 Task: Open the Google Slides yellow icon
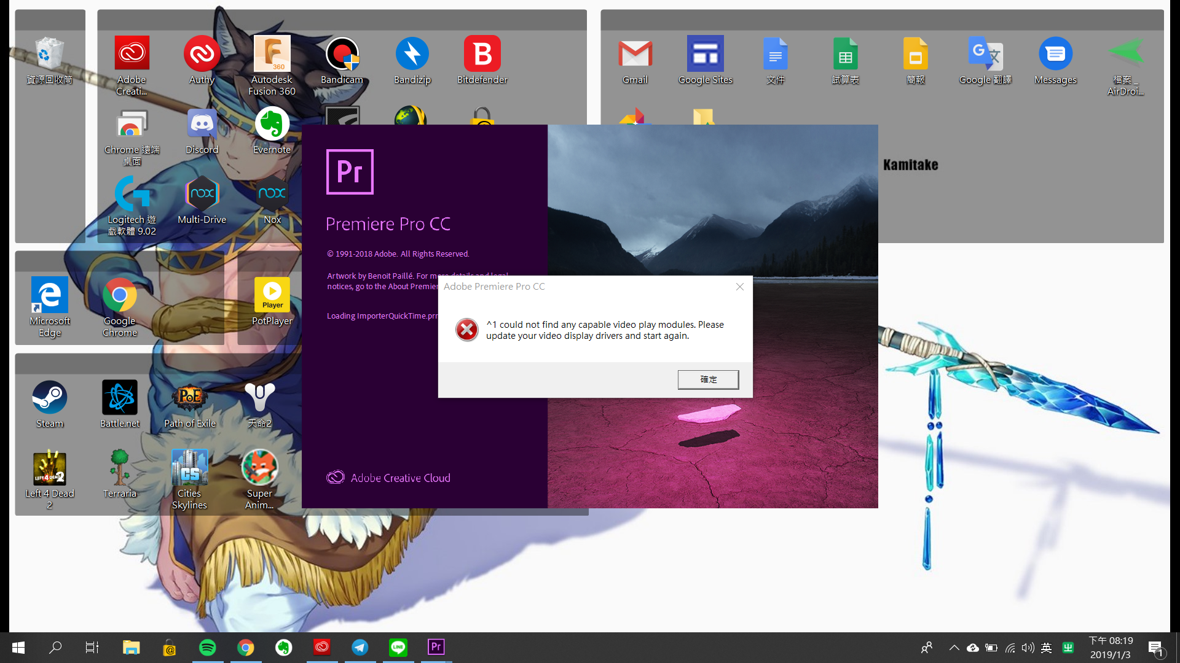tap(915, 60)
